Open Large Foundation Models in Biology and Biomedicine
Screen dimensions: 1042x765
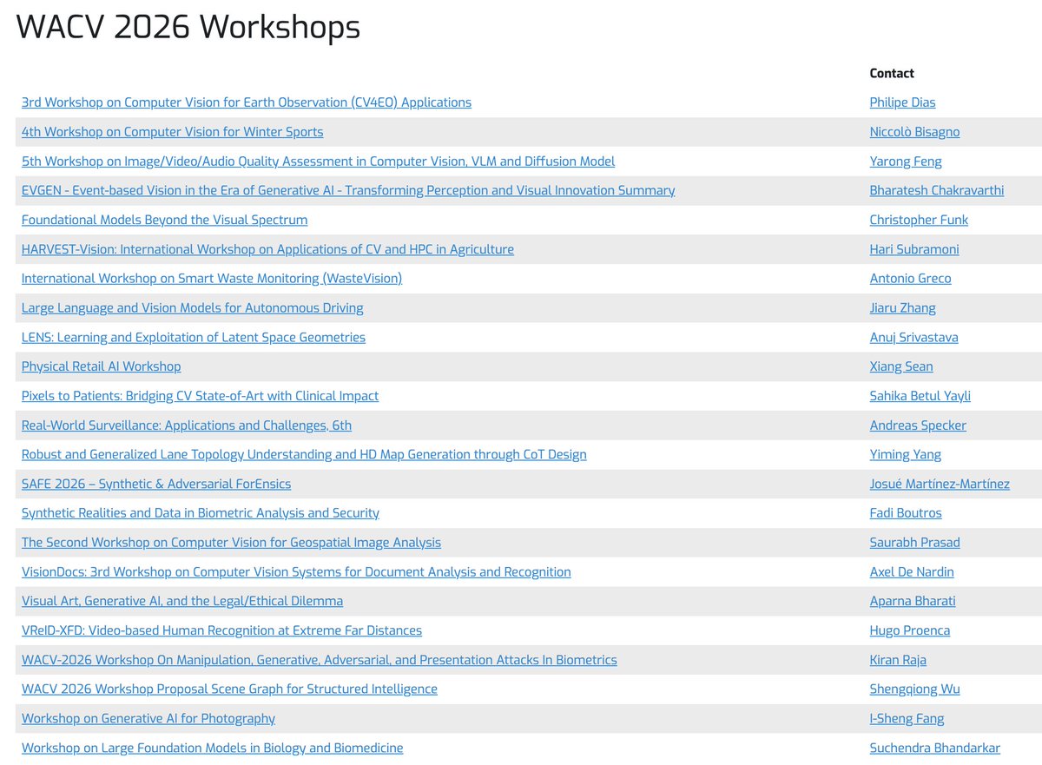tap(213, 748)
